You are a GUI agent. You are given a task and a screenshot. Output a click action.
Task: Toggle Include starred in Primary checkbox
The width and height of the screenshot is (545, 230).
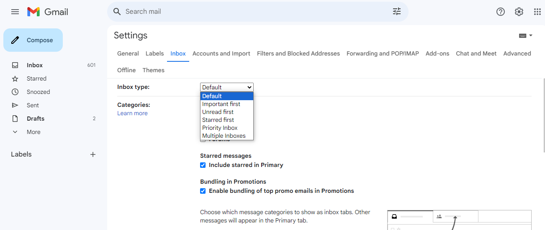click(203, 165)
